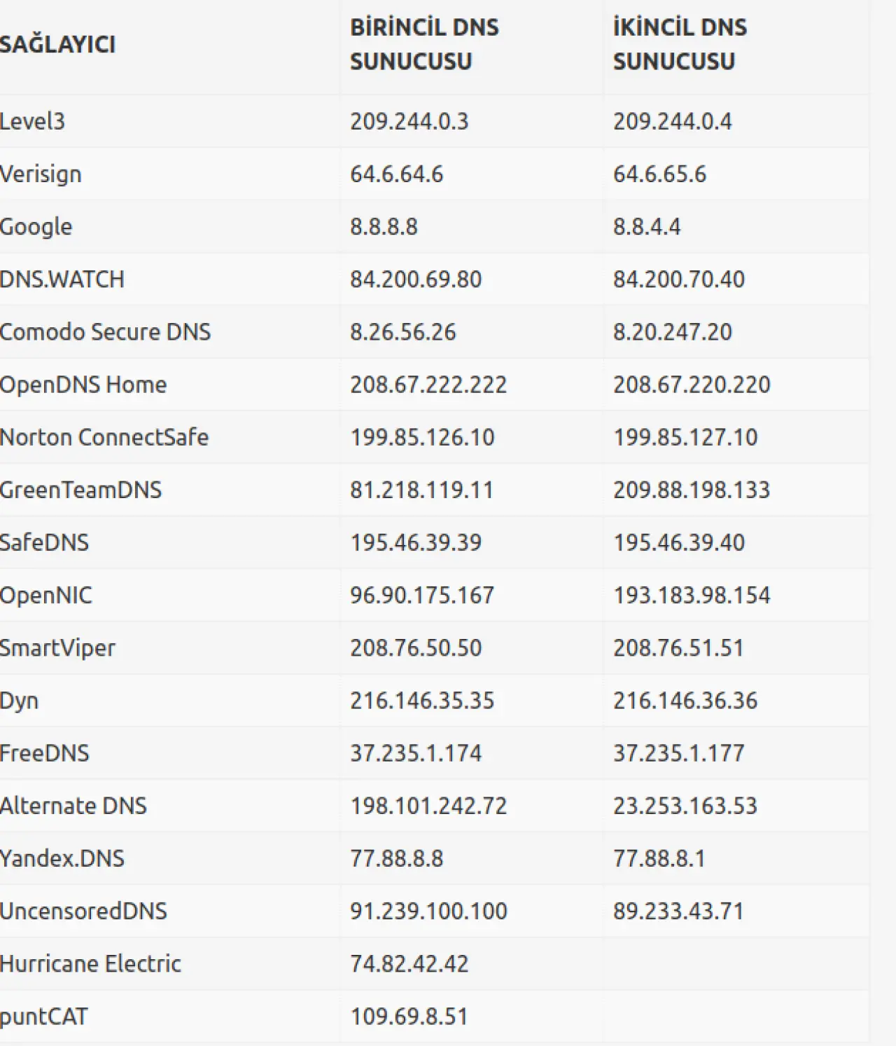
Task: Click the BİRİNCİL DNS SUNUCUSU header
Action: 424,45
